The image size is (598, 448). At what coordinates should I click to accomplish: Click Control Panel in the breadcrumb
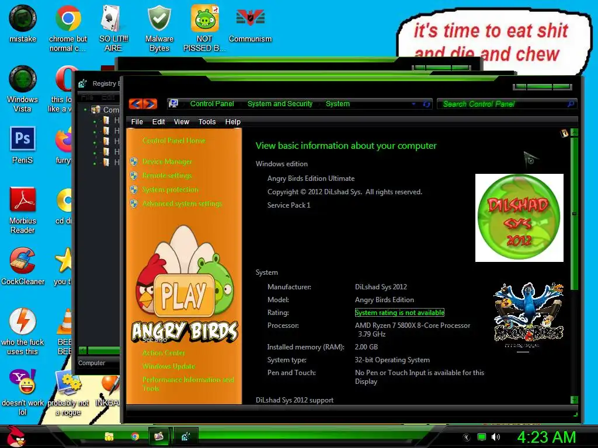(212, 104)
